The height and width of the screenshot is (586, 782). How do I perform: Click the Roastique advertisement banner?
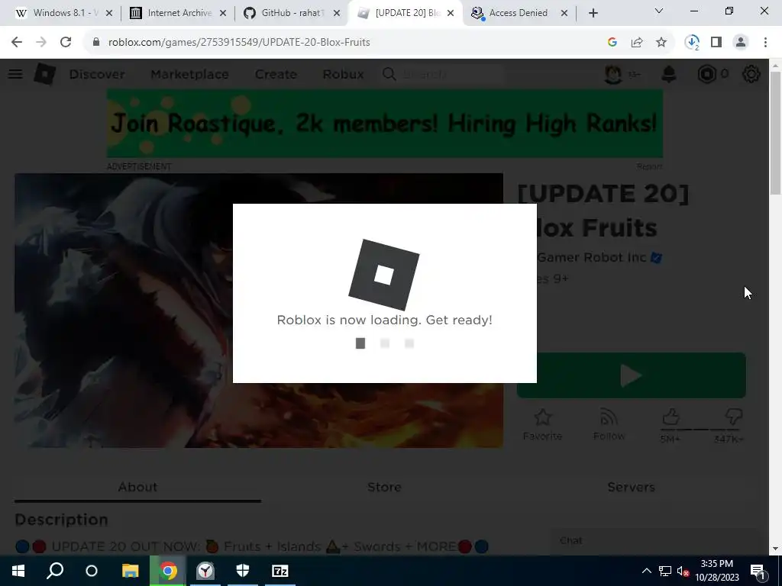[385, 124]
